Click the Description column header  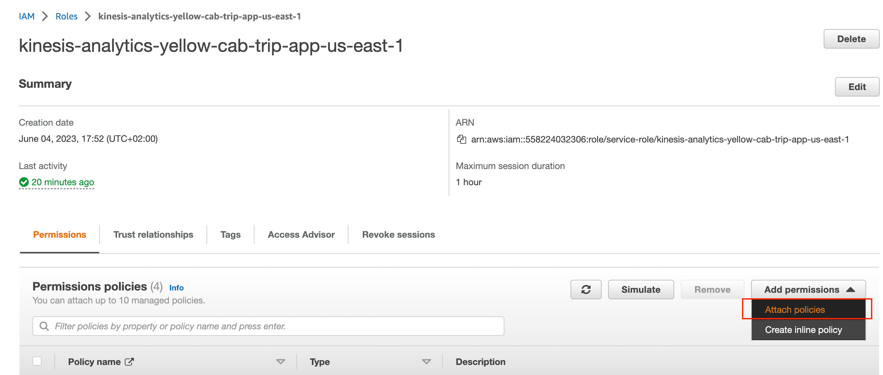480,362
